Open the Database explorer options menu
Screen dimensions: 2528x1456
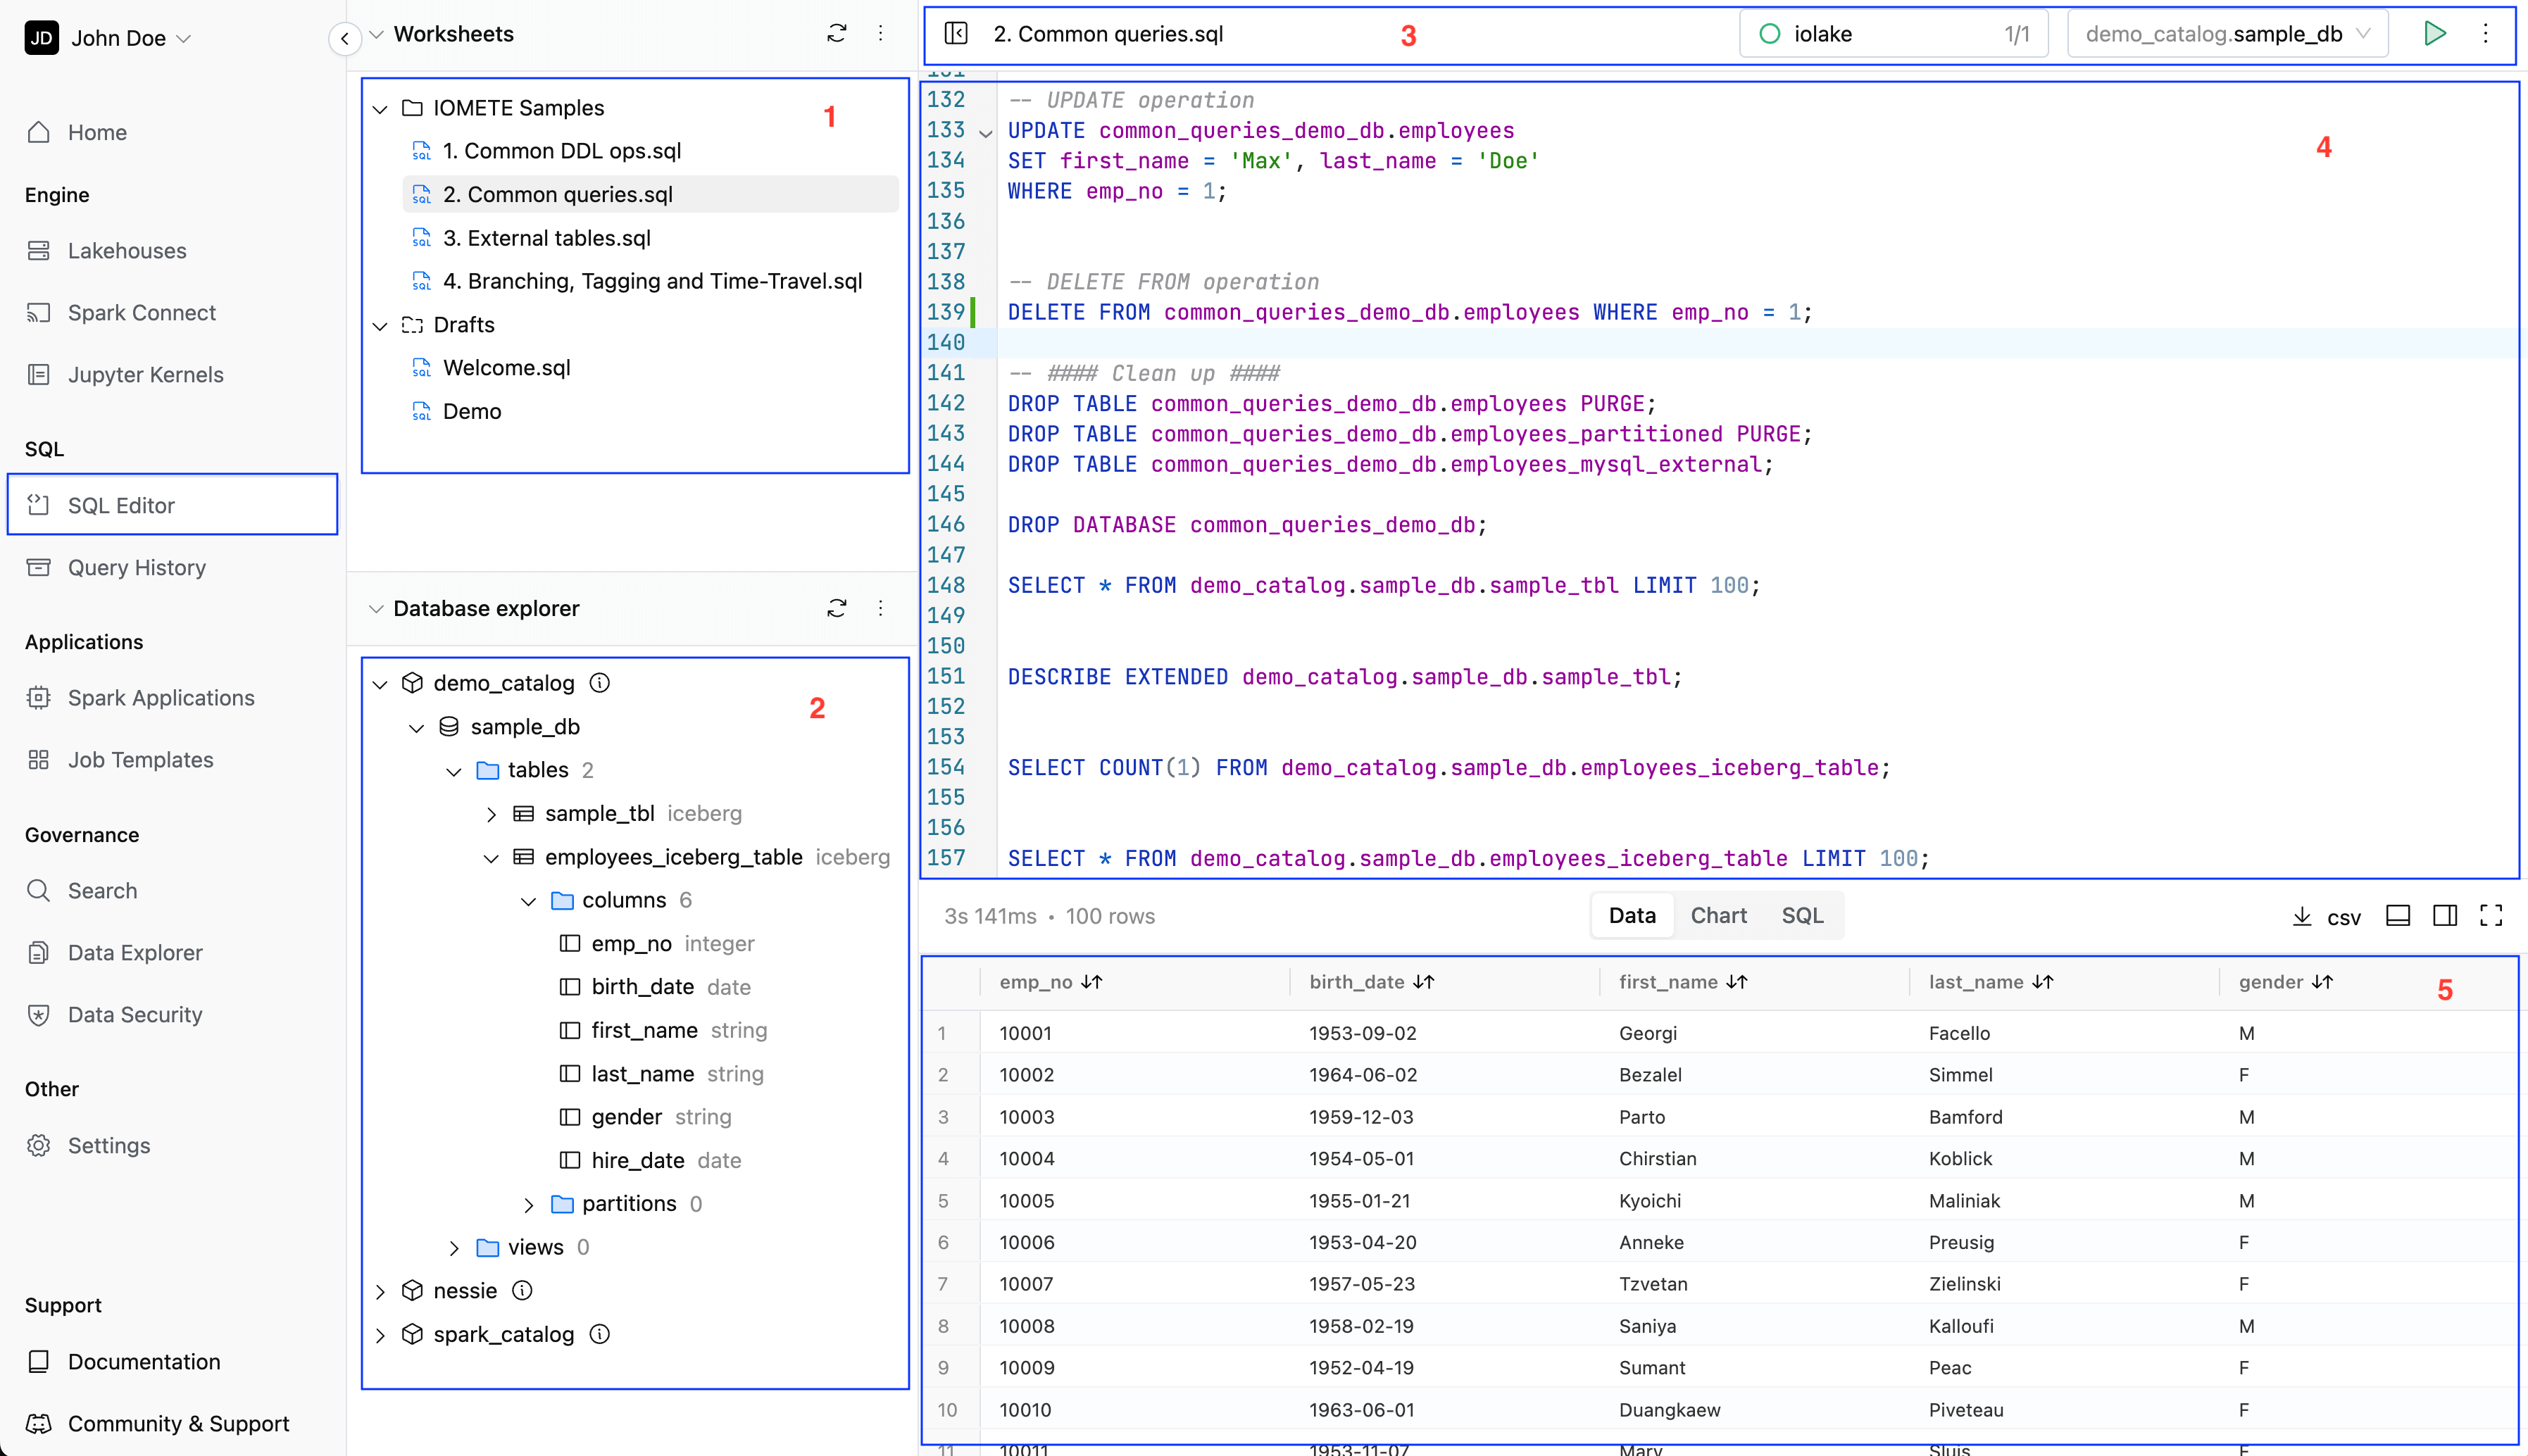881,608
